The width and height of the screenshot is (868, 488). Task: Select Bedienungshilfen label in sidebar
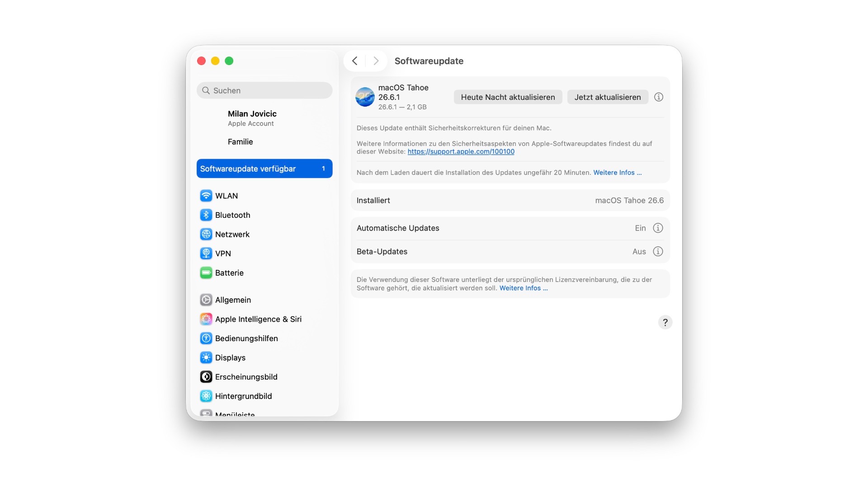[246, 338]
